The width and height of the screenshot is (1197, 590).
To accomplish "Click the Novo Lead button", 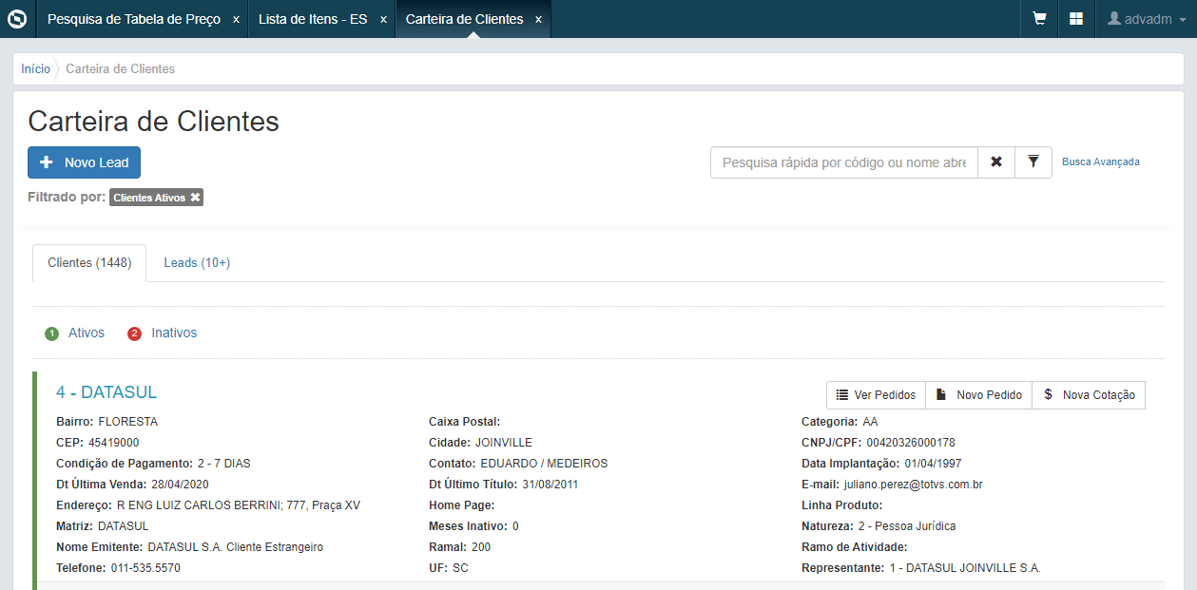I will (x=84, y=162).
